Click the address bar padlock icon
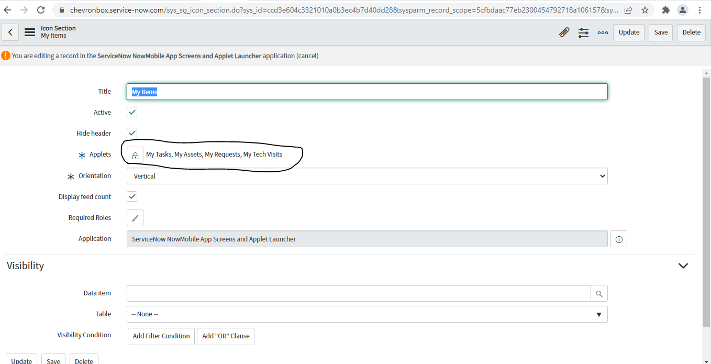Viewport: 711px width, 364px height. [61, 10]
